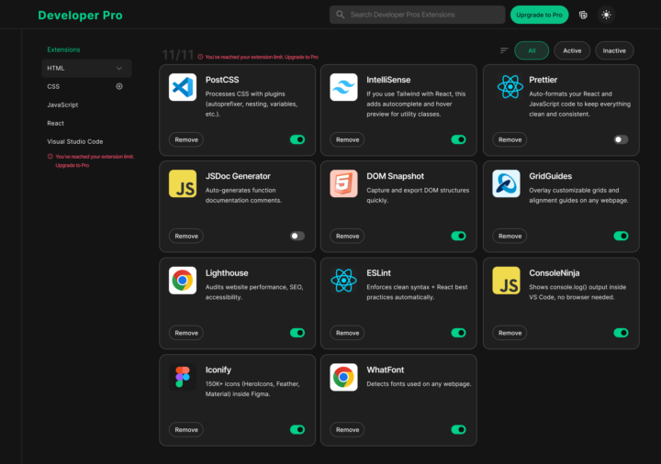Remove the PostCSS extension
661x464 pixels.
coord(186,139)
